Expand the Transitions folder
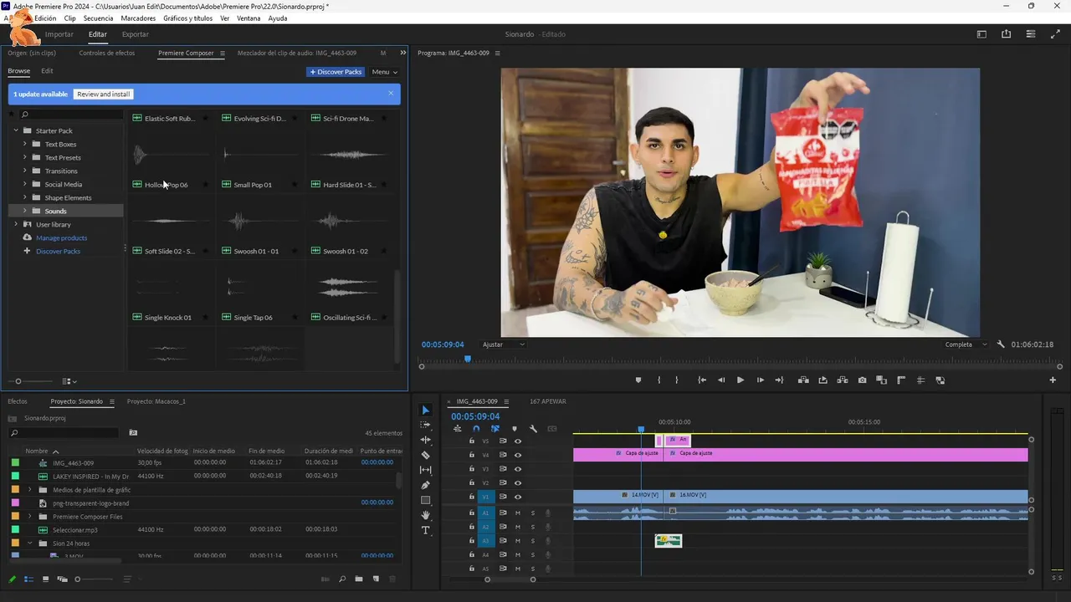This screenshot has height=602, width=1071. click(24, 171)
